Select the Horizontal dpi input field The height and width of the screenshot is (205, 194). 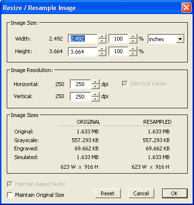tap(80, 84)
